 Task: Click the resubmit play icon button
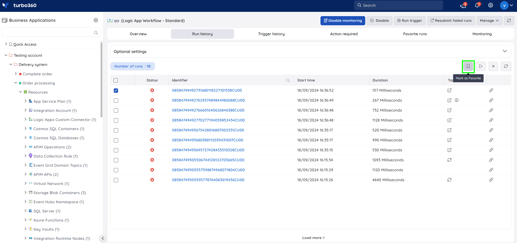click(x=481, y=66)
